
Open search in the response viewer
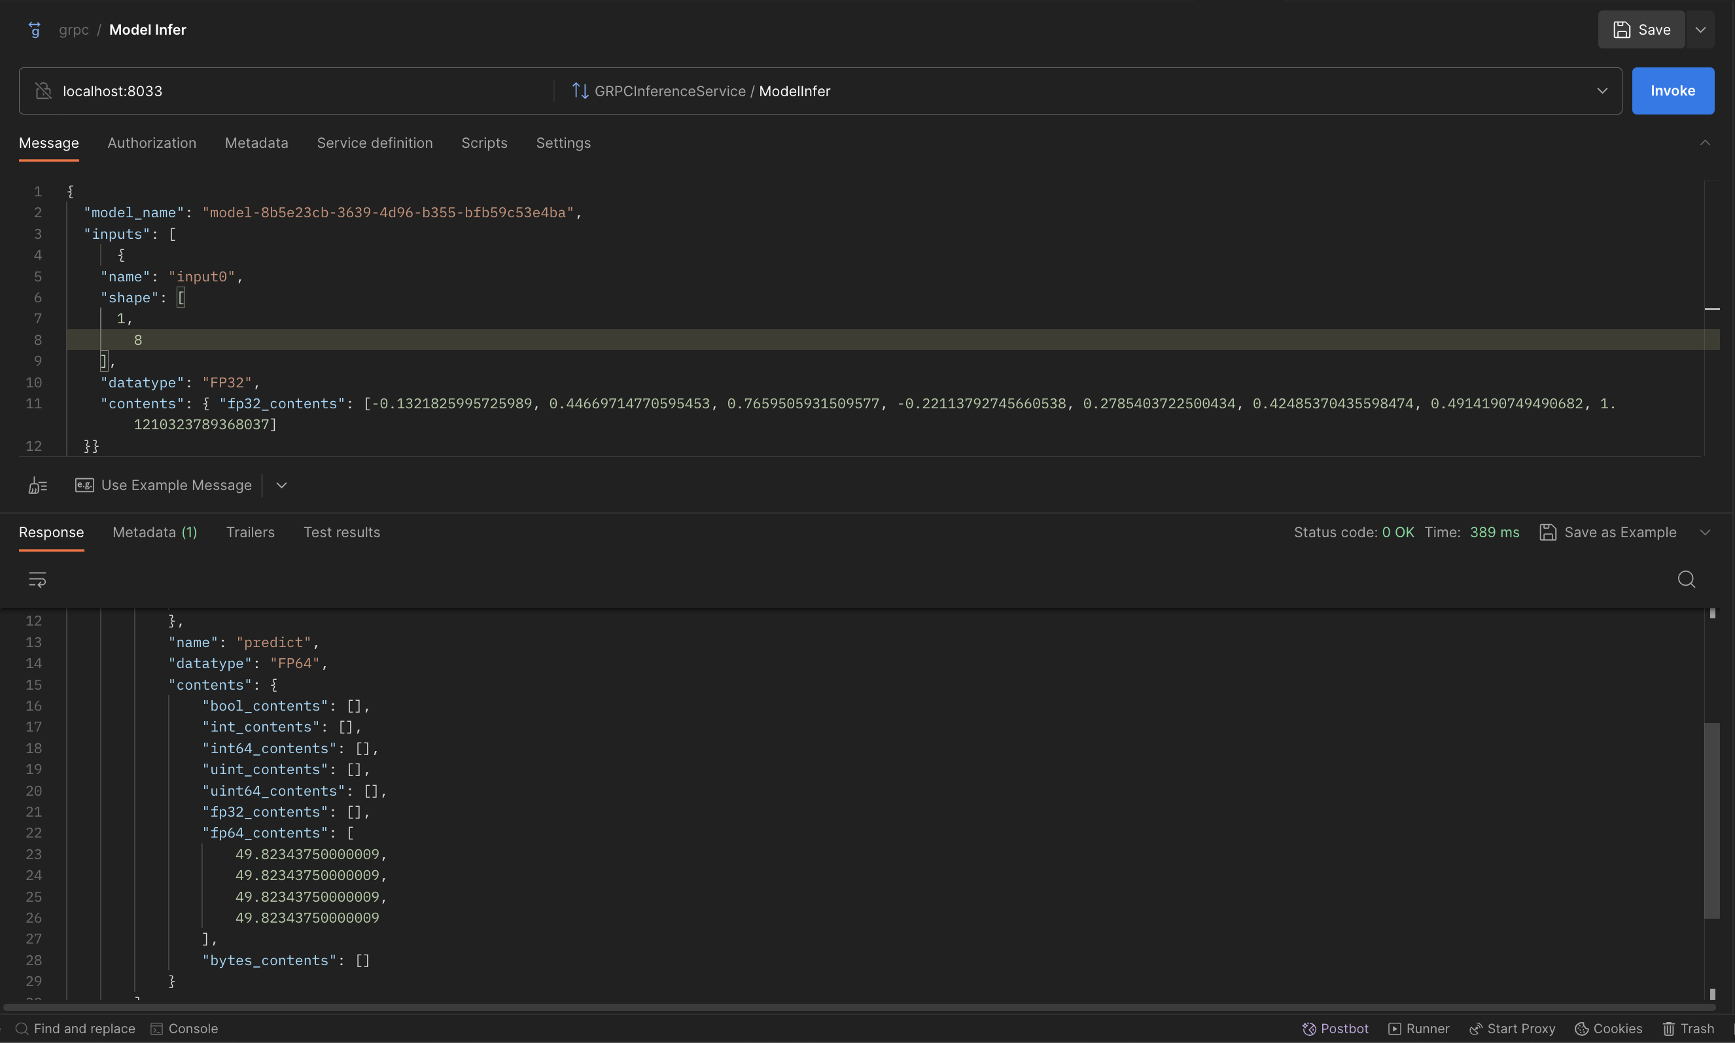[1685, 579]
